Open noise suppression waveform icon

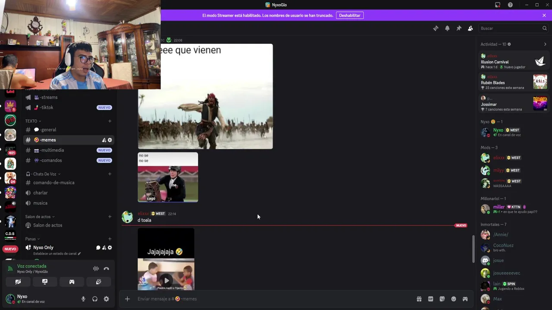pyautogui.click(x=96, y=269)
